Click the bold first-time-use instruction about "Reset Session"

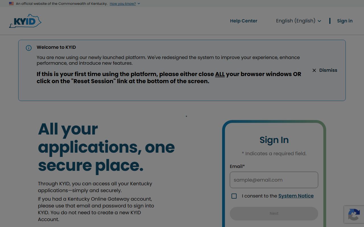pyautogui.click(x=169, y=78)
